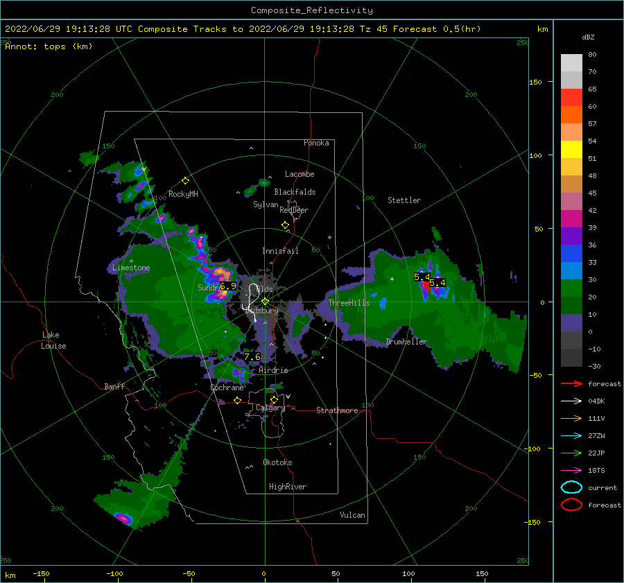The height and width of the screenshot is (583, 624).
Task: Click the Sylvan label
Action: click(266, 205)
